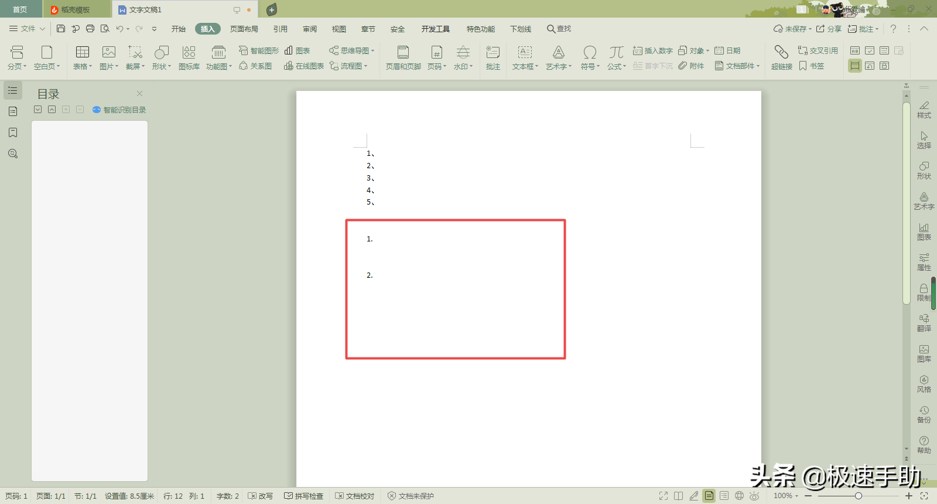
Task: Insert a drop-down form field control
Action: coord(884,51)
